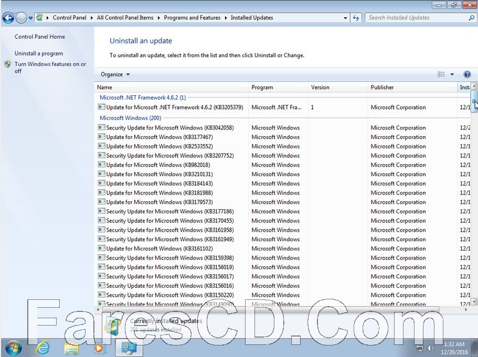Viewport: 478px width, 357px height.
Task: Click the vertical scrollbar thumb
Action: pyautogui.click(x=474, y=101)
